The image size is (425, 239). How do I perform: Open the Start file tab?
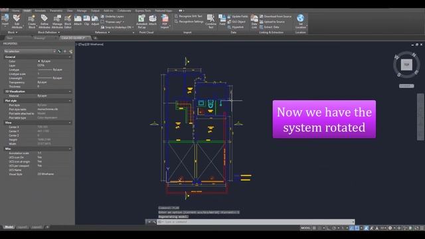tap(10, 39)
